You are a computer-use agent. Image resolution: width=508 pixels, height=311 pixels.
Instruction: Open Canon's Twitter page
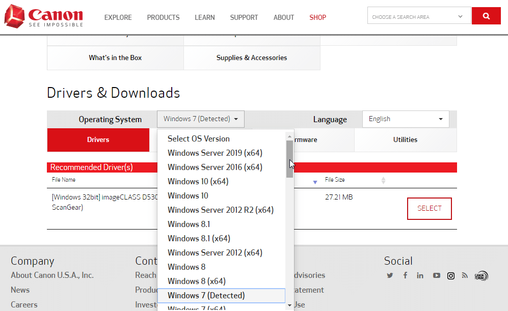point(390,275)
